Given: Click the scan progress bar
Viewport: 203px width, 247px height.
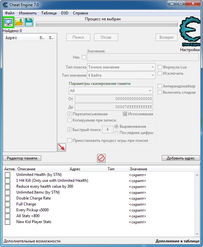Looking at the screenshot, I should 107,24.
